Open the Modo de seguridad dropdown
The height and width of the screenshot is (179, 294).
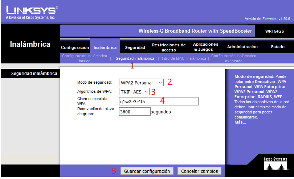click(141, 82)
